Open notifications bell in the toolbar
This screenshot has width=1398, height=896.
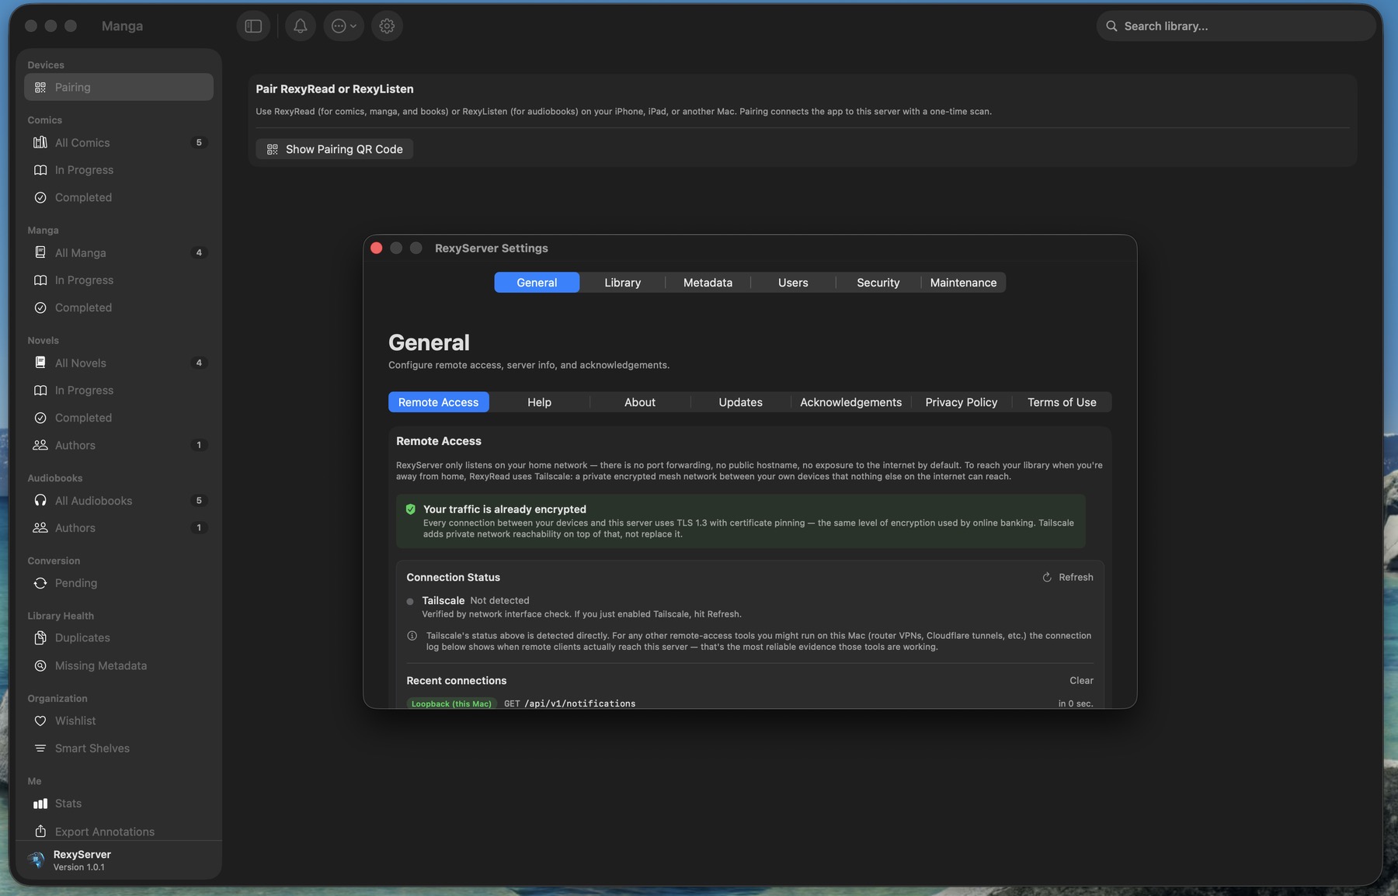click(x=300, y=26)
